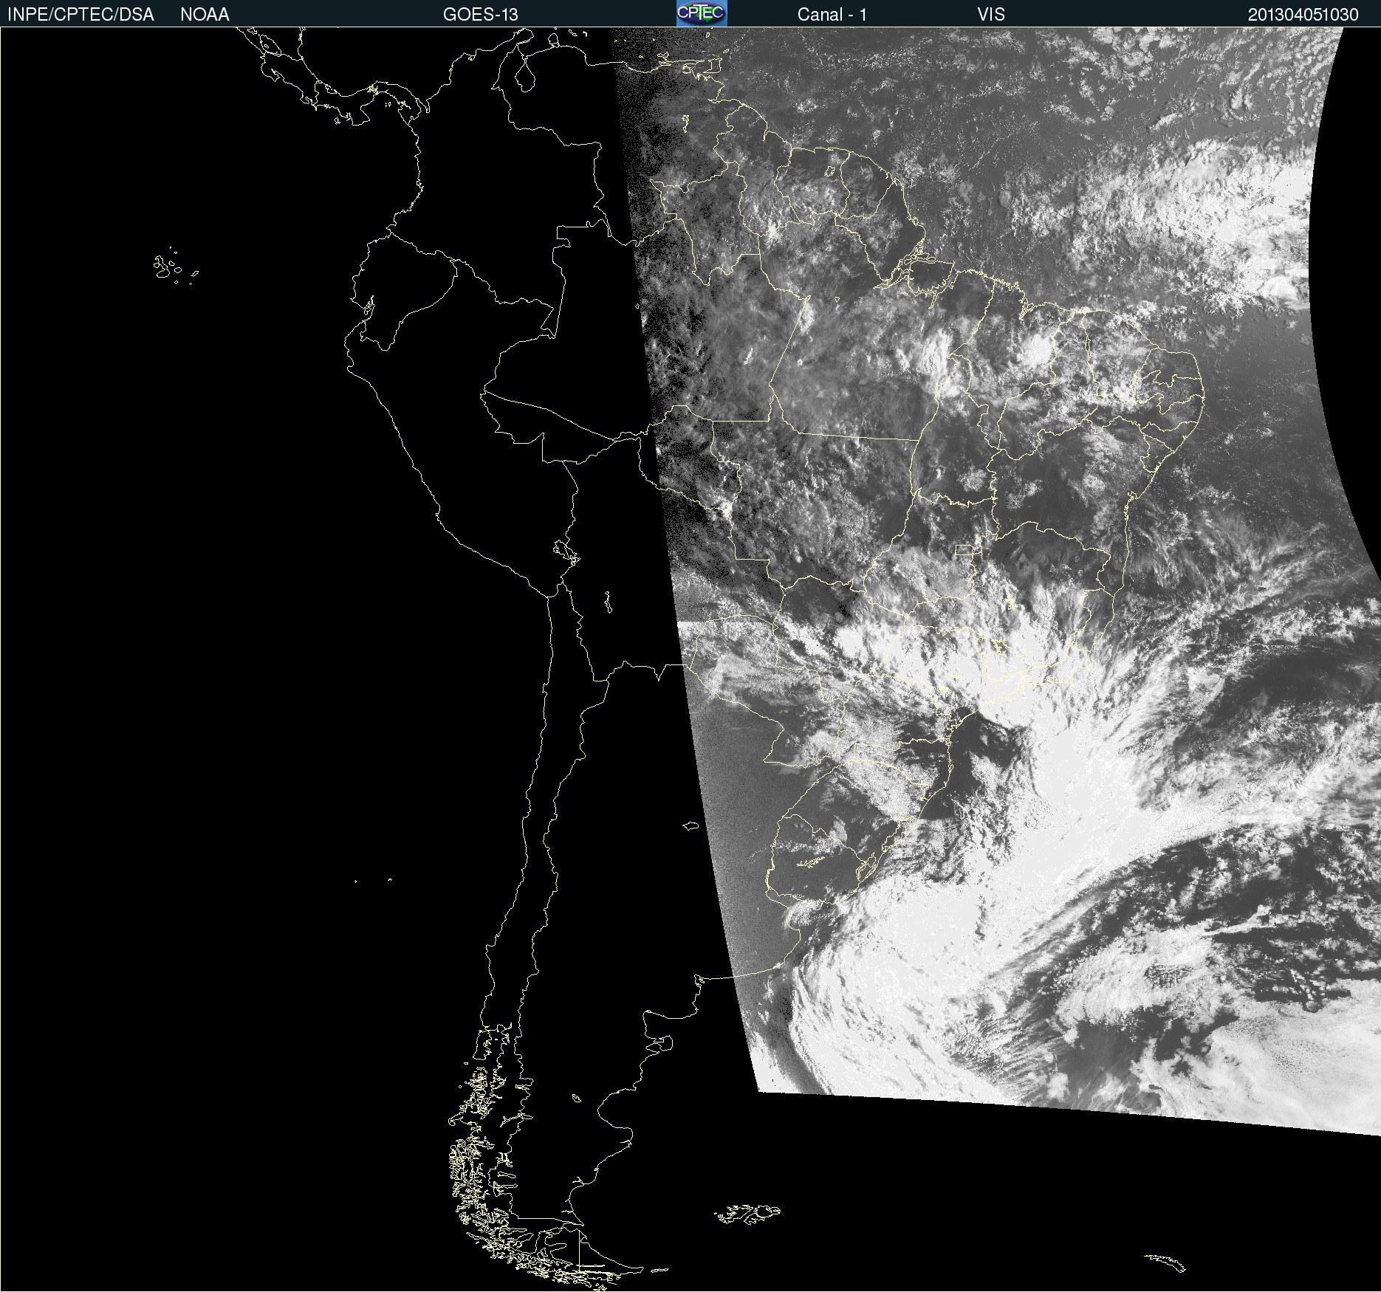Click the GOES-13 satellite label
This screenshot has width=1381, height=1292.
[481, 15]
